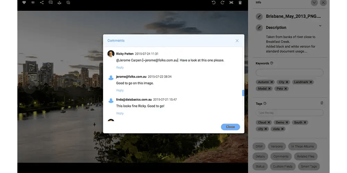Click the 'Type the tag' input field
This screenshot has width=347, height=173.
[289, 113]
